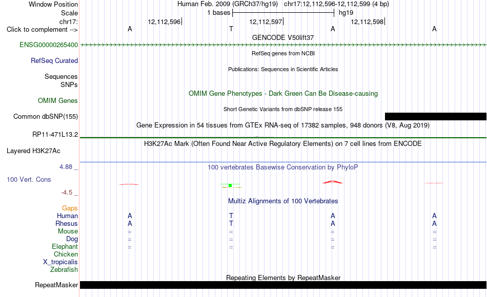
Task: Click the X_tropicalis species label
Action: pos(60,262)
